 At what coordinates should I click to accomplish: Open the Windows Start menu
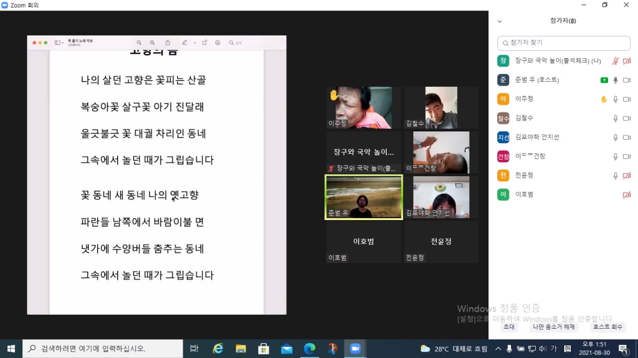click(x=11, y=349)
